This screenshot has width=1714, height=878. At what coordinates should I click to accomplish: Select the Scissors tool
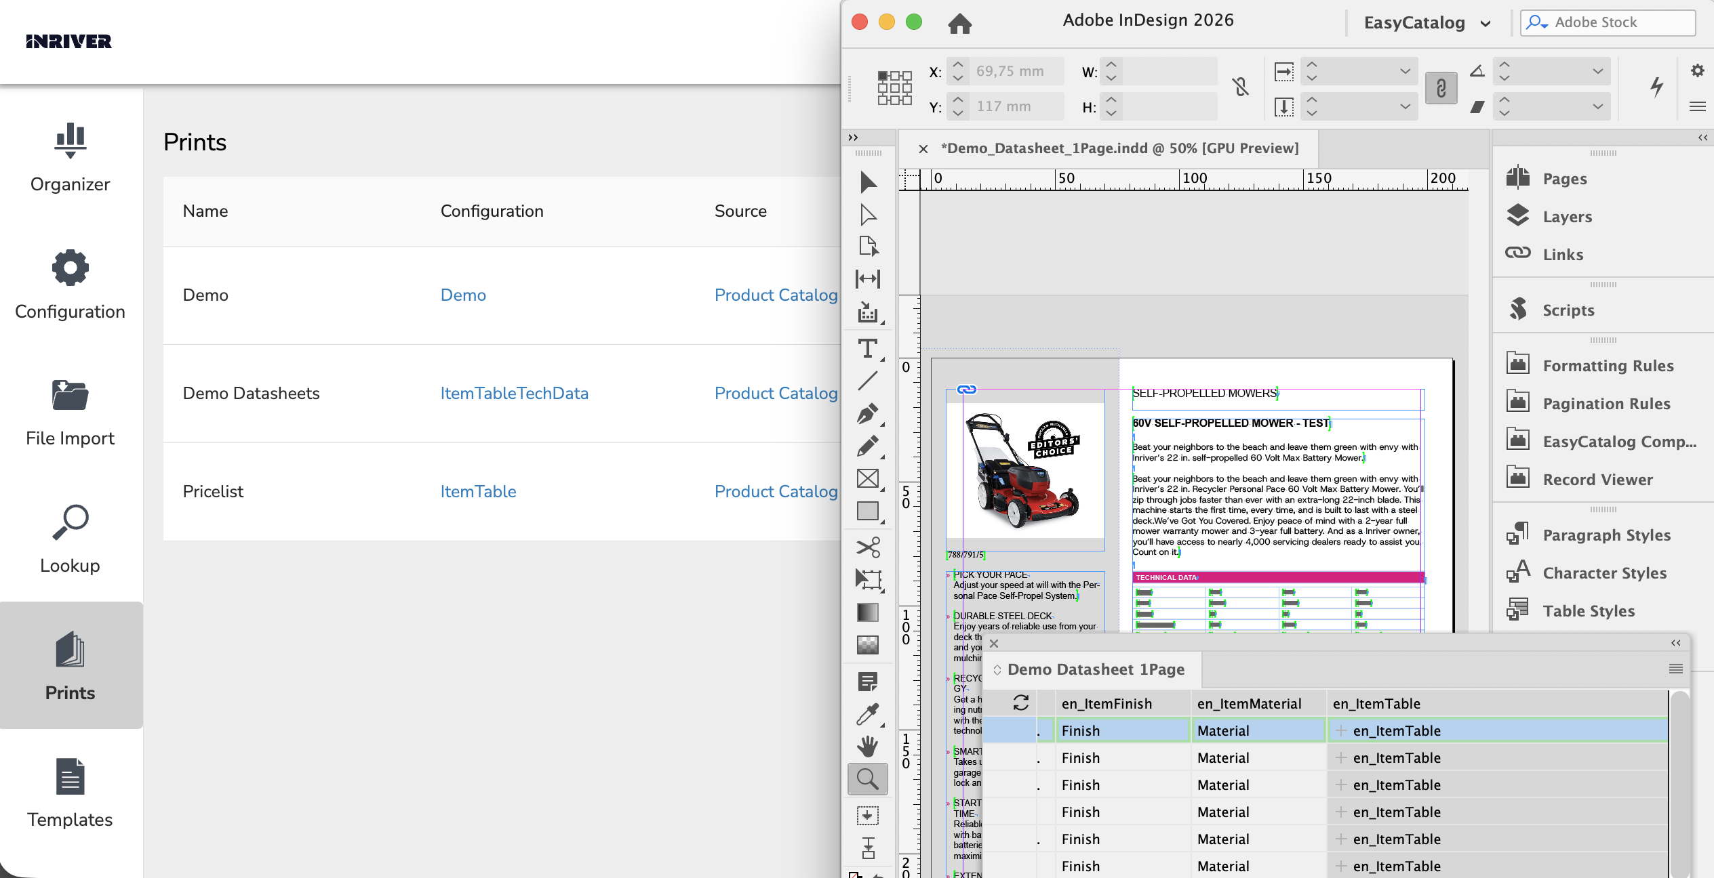(868, 547)
